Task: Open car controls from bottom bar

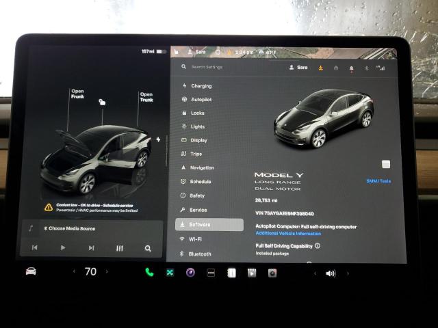Action: click(31, 271)
